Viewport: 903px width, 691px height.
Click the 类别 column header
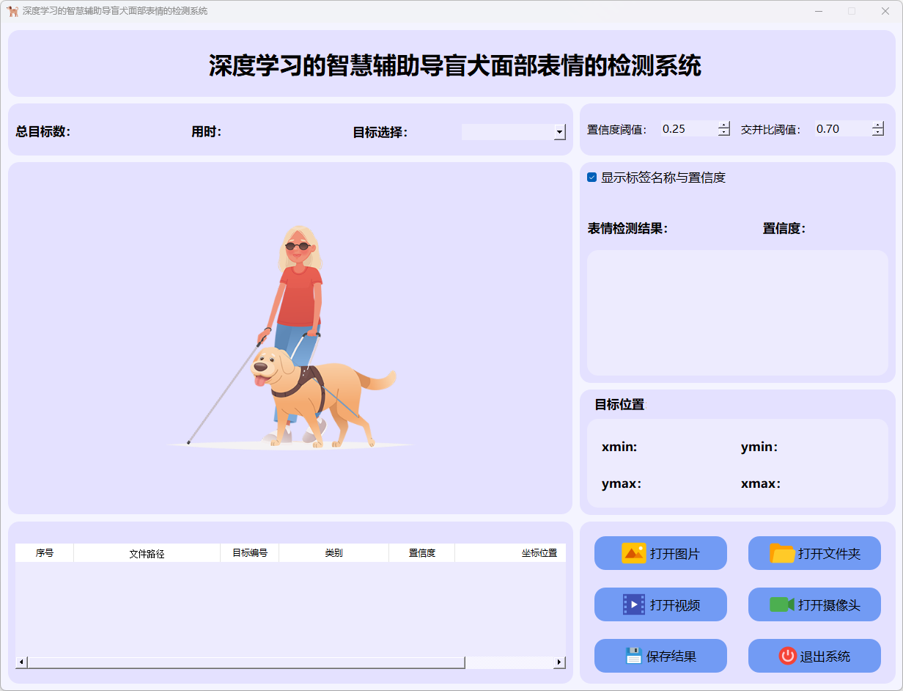(x=333, y=553)
